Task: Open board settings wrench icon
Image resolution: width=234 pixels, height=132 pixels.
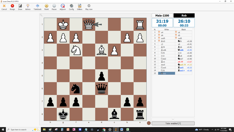Action: pyautogui.click(x=41, y=15)
